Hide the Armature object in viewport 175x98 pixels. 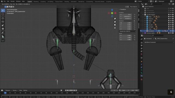[171, 31]
